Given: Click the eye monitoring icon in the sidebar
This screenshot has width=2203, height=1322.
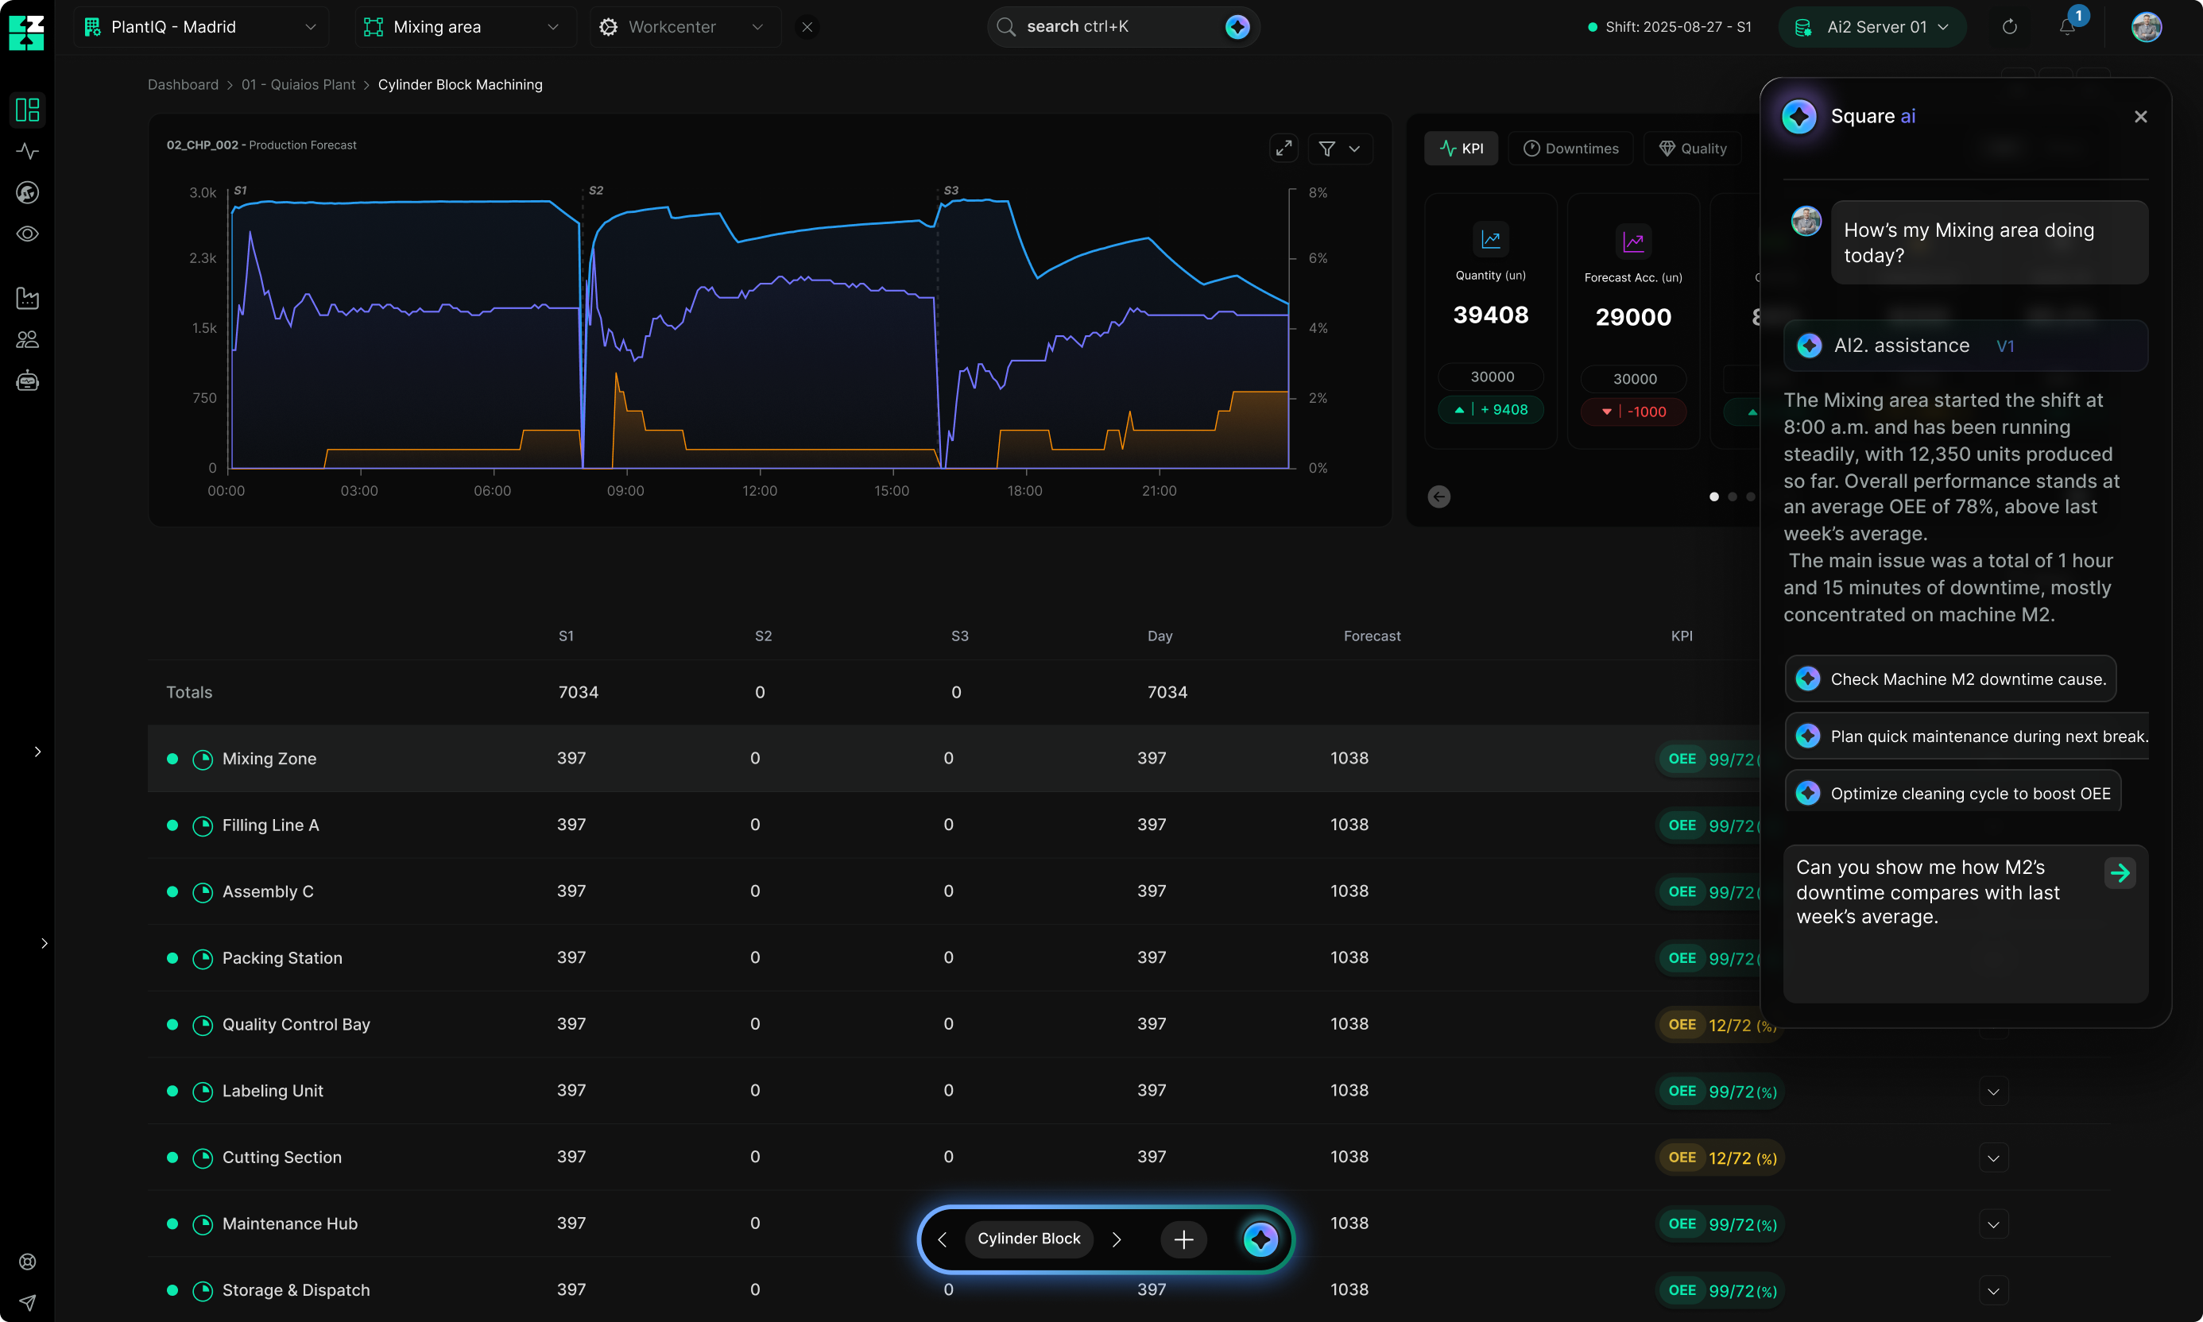Looking at the screenshot, I should (27, 234).
